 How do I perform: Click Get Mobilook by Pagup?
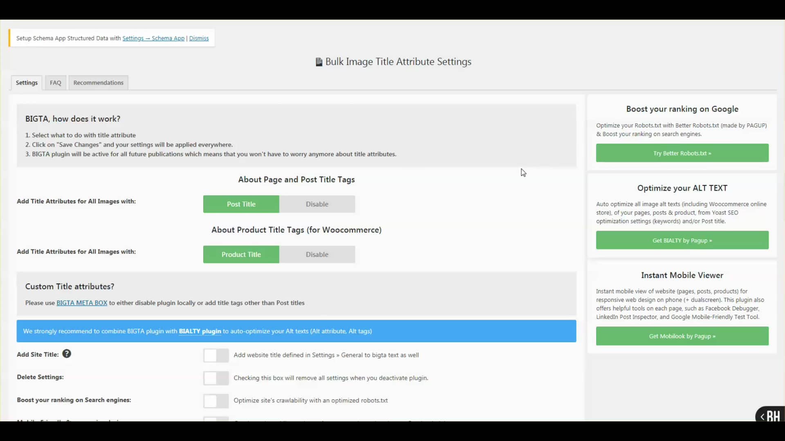click(682, 336)
